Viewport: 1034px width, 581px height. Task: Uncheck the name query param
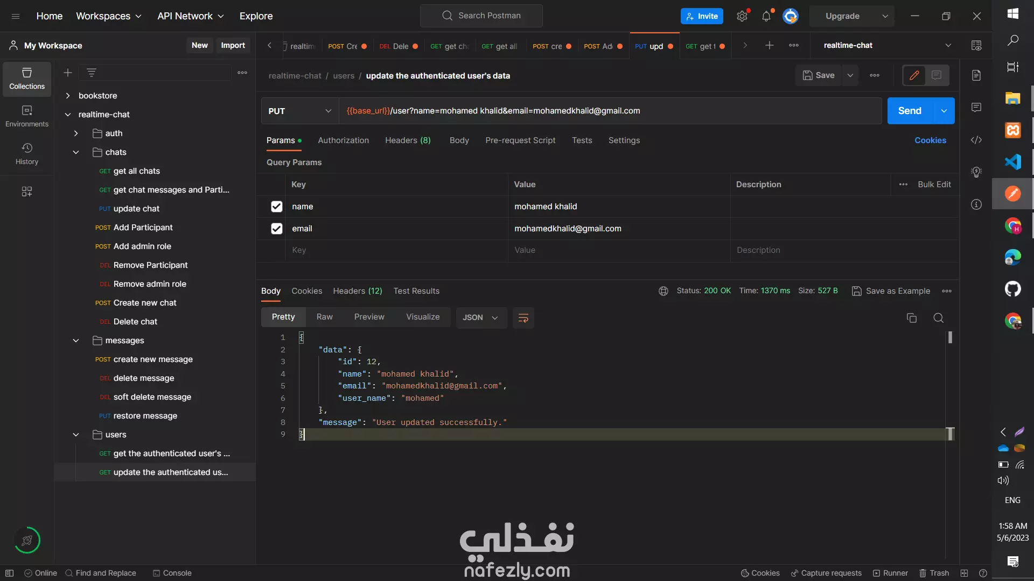click(277, 207)
